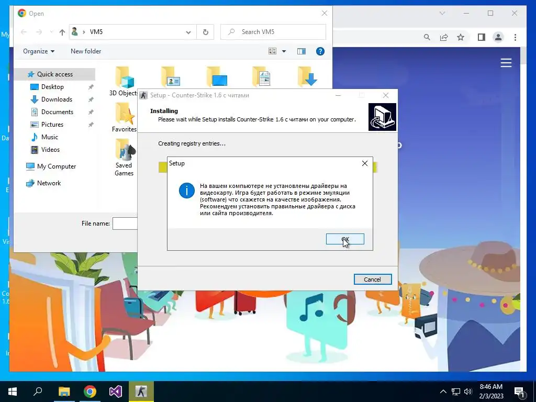Open the volume tray icon
536x402 pixels.
click(468, 392)
